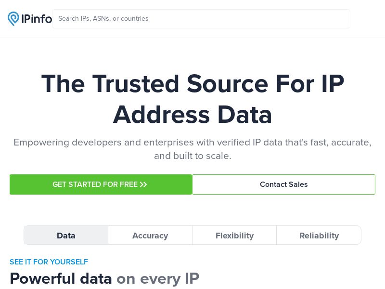This screenshot has width=385, height=289.
Task: Click the word 'FREE' on the green button
Action: 128,184
